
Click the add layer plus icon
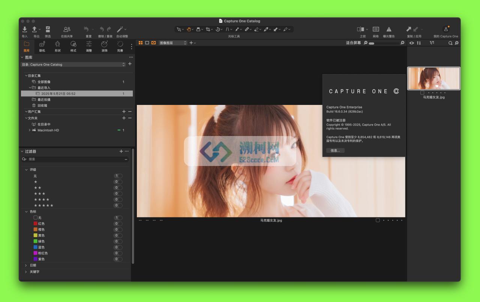click(x=191, y=43)
